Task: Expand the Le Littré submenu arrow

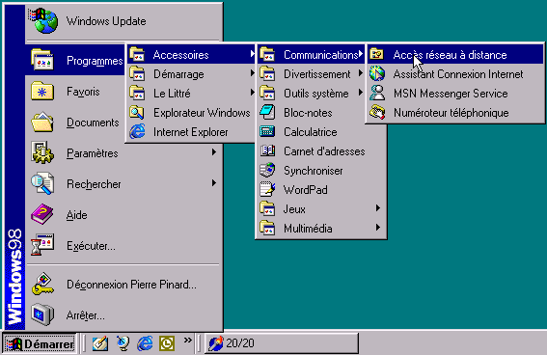Action: point(252,93)
